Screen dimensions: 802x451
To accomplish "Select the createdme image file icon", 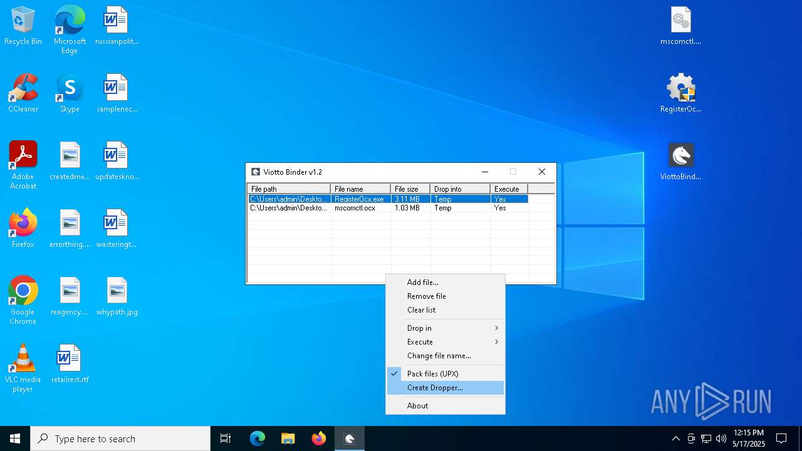I will point(70,162).
